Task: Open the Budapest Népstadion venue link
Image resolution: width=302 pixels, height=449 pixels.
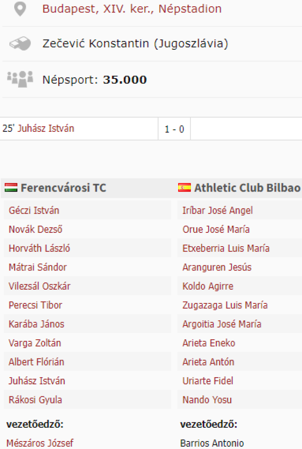Action: [132, 9]
